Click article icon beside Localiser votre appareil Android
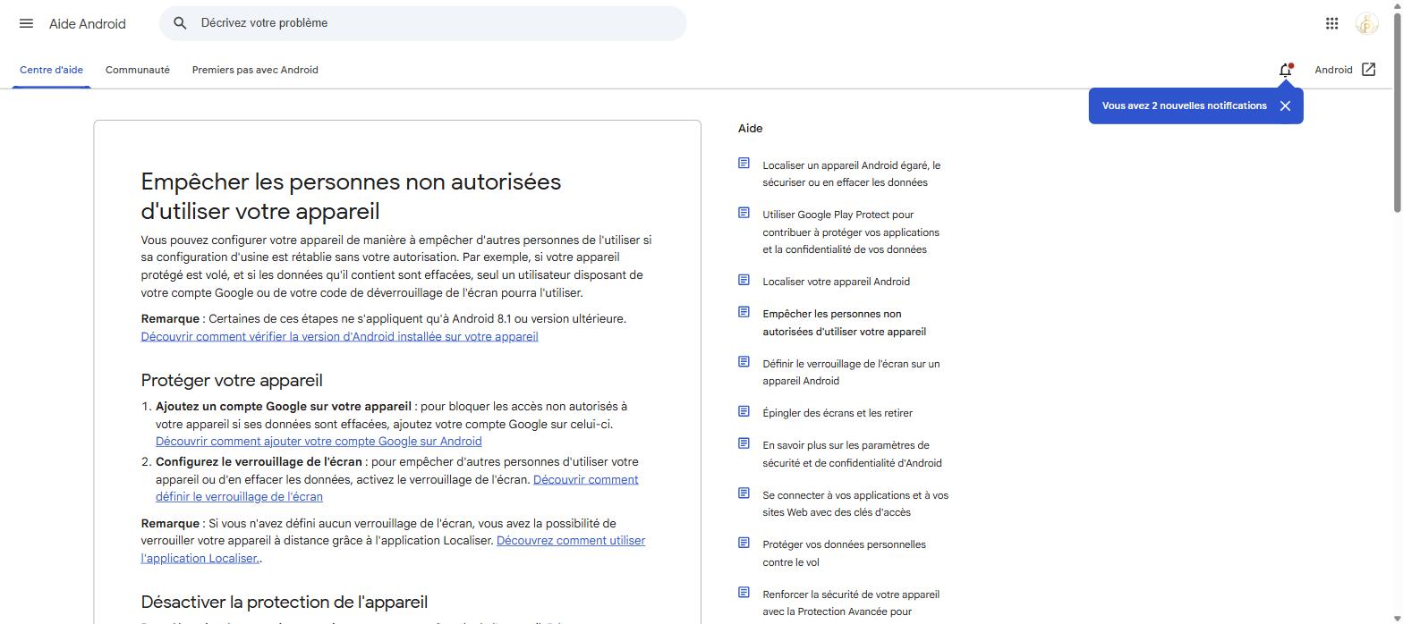1403x624 pixels. (x=744, y=280)
